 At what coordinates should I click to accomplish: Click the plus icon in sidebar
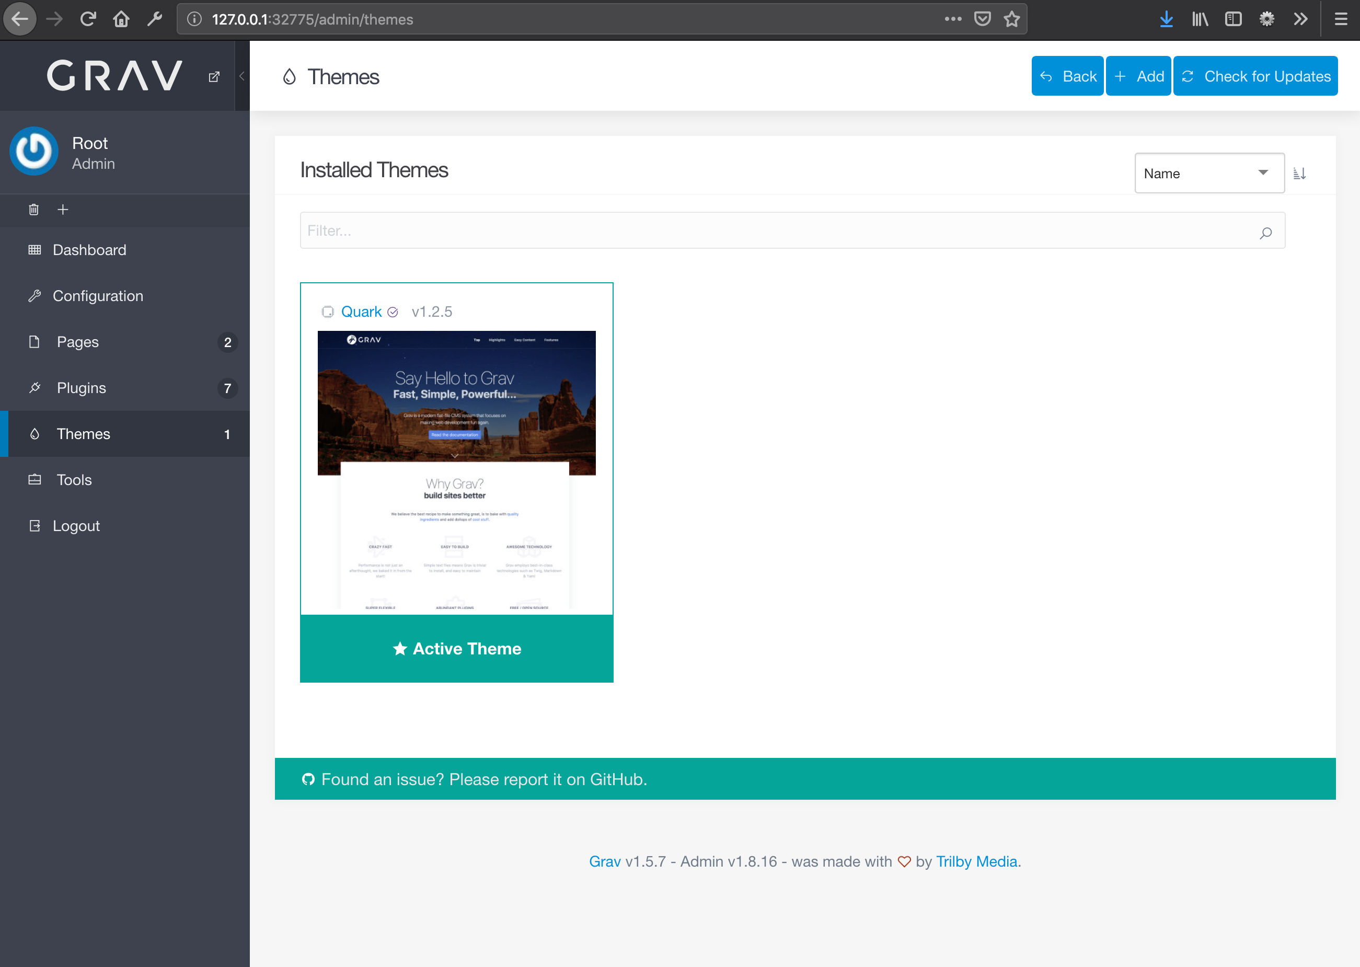[63, 210]
